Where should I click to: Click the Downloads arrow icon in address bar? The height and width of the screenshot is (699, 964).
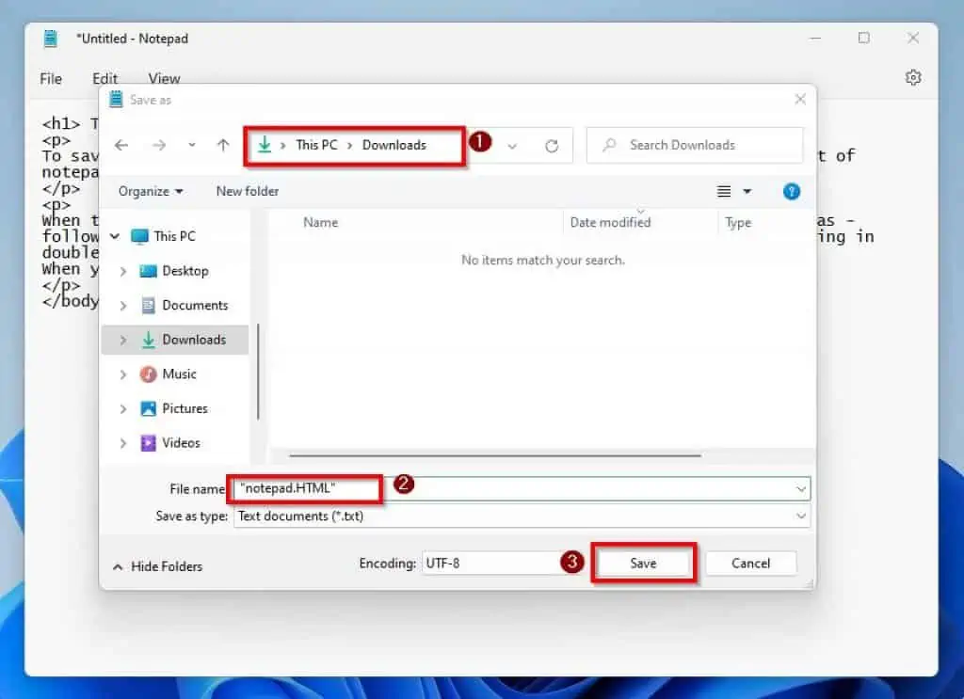pos(265,145)
